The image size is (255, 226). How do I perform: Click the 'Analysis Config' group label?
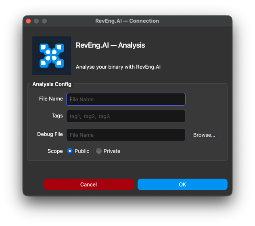pyautogui.click(x=52, y=84)
